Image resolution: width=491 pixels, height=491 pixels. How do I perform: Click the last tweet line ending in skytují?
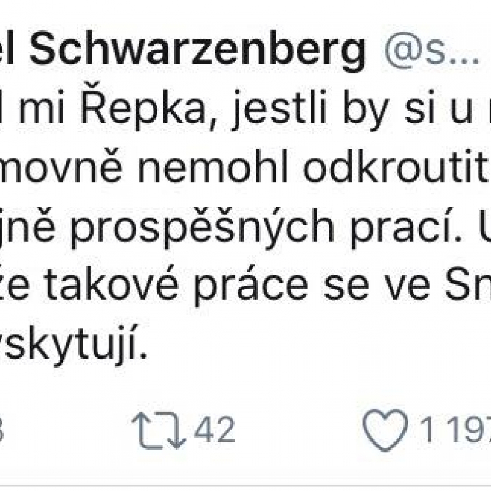[x=74, y=346]
